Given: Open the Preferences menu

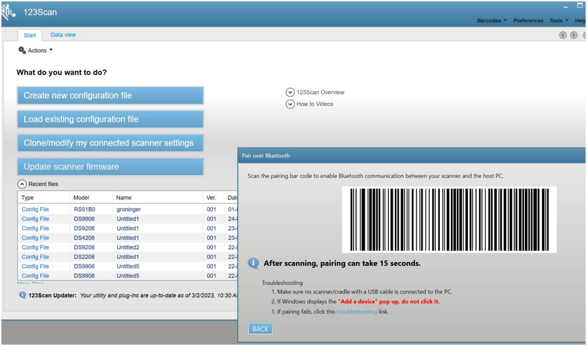Looking at the screenshot, I should coord(528,20).
